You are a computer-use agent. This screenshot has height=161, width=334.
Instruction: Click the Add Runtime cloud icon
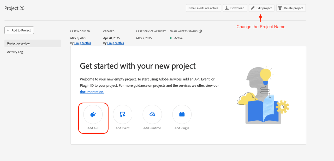(152, 114)
